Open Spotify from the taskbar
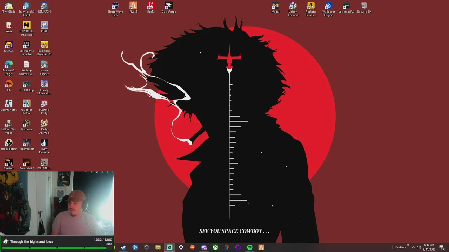Viewport: 449px width, 252px height. 250,247
